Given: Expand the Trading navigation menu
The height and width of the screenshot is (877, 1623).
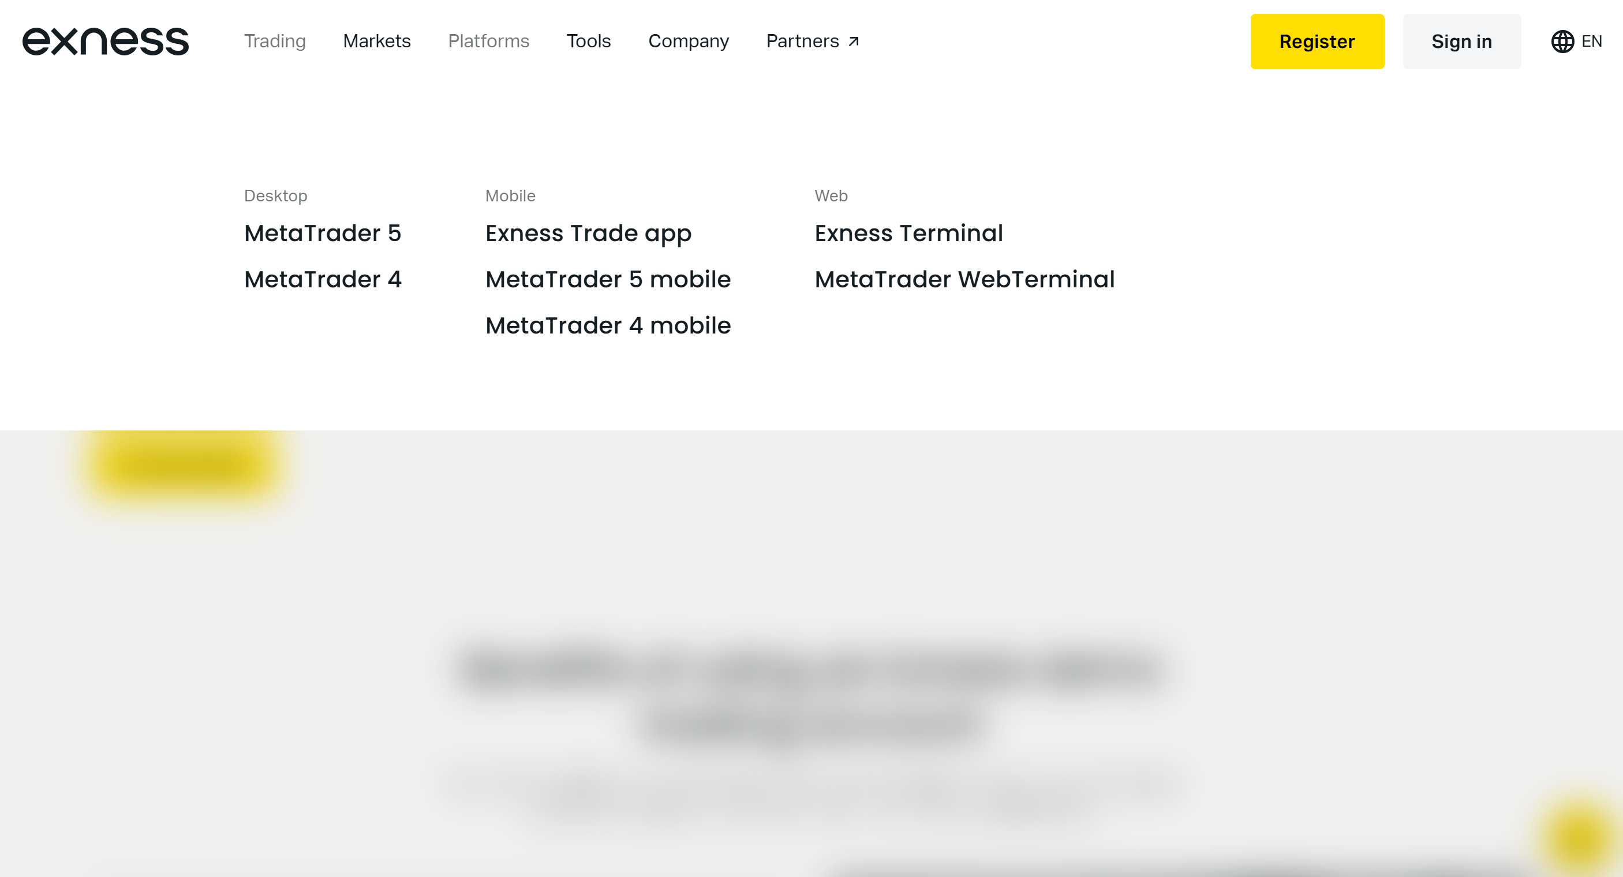Looking at the screenshot, I should click(274, 41).
